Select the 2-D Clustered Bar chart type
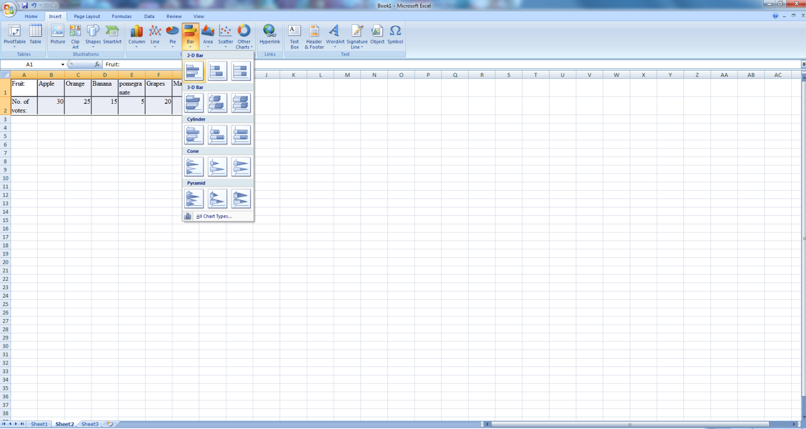 pyautogui.click(x=194, y=71)
